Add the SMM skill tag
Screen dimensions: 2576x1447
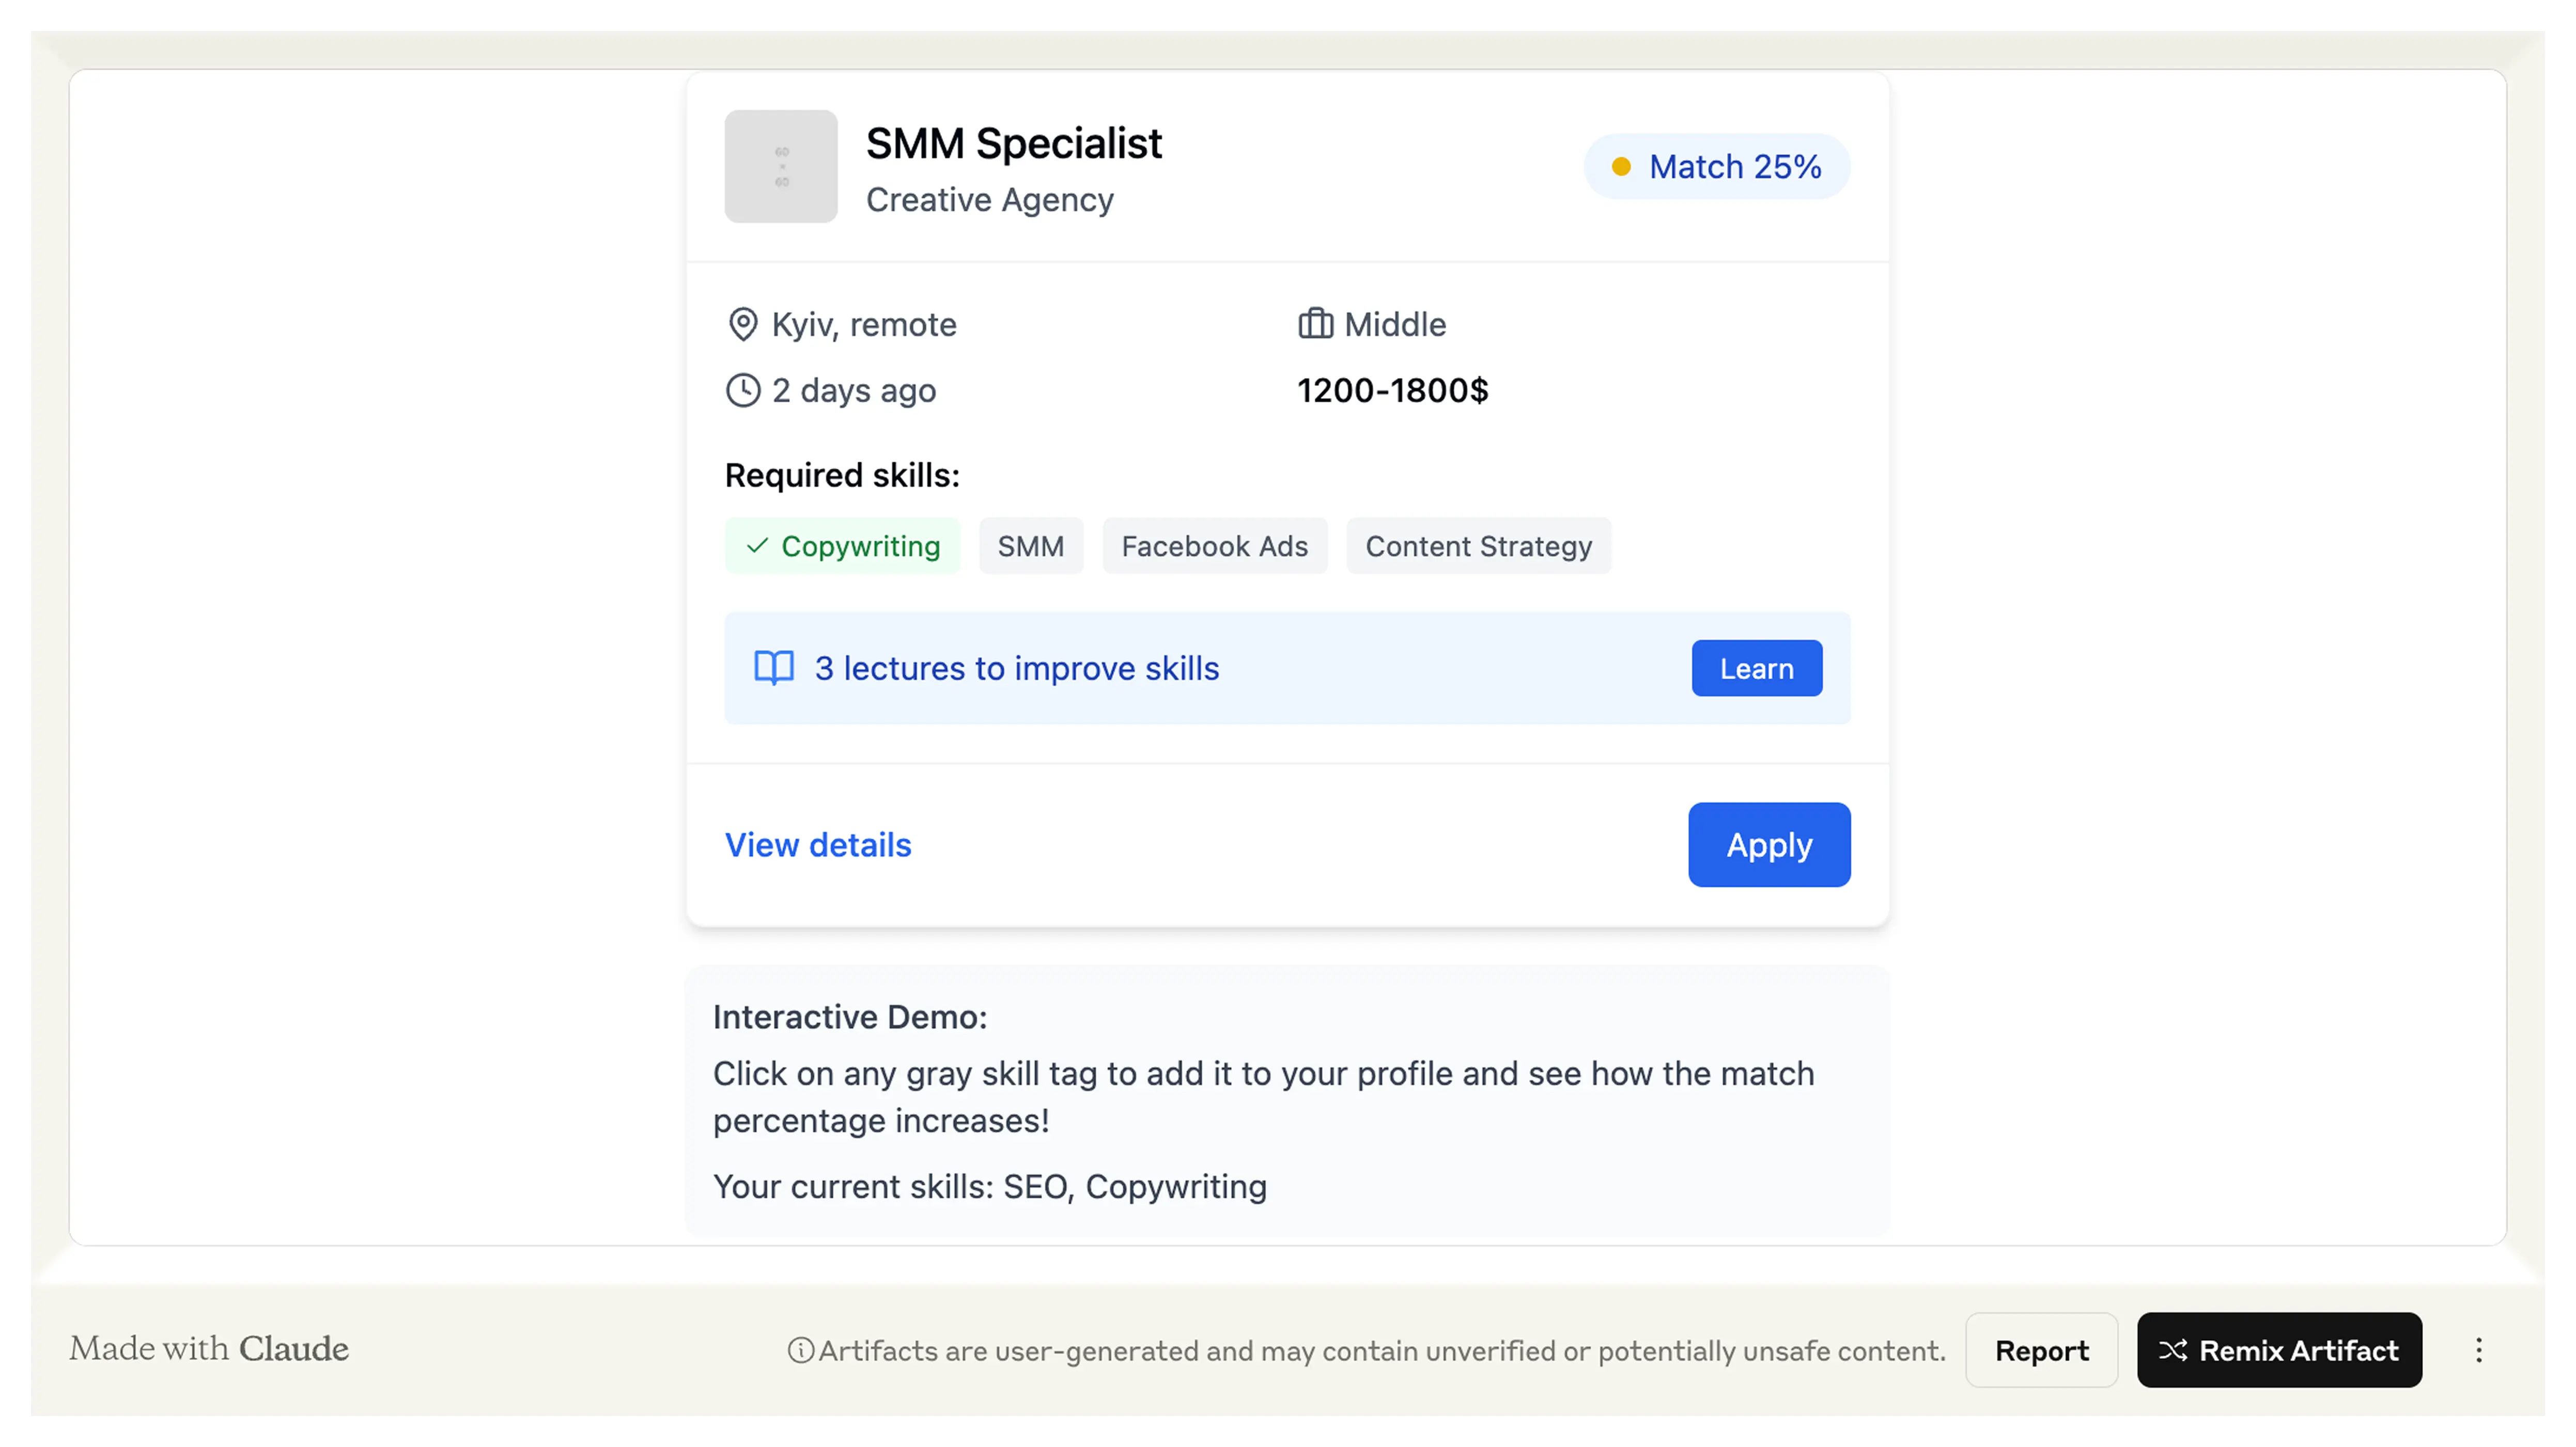tap(1031, 546)
